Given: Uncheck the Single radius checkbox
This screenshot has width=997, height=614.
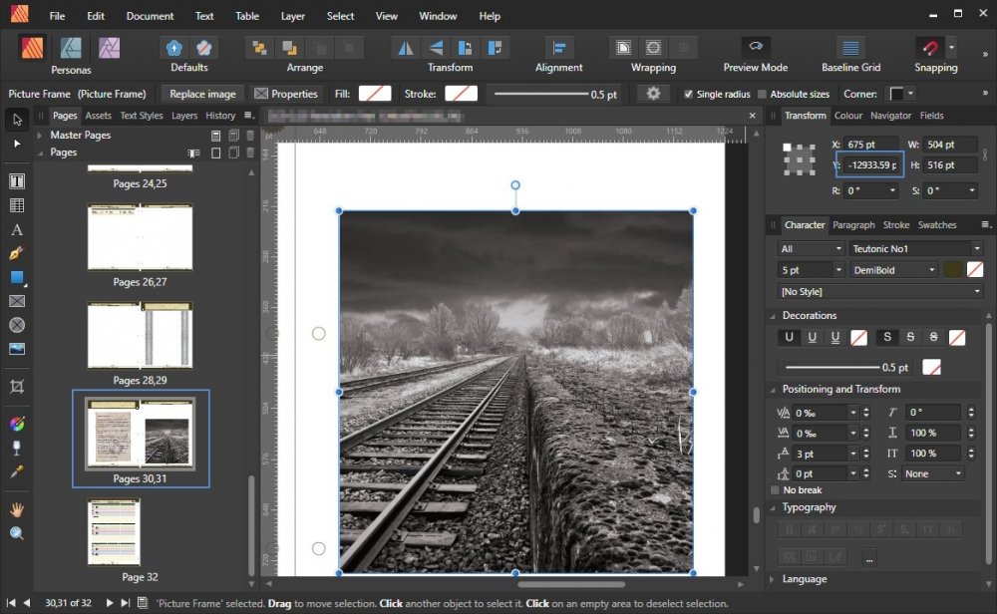Looking at the screenshot, I should [x=688, y=94].
